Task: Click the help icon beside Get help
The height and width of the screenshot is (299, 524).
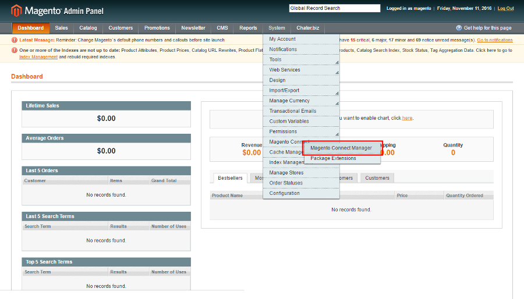Action: [x=459, y=28]
